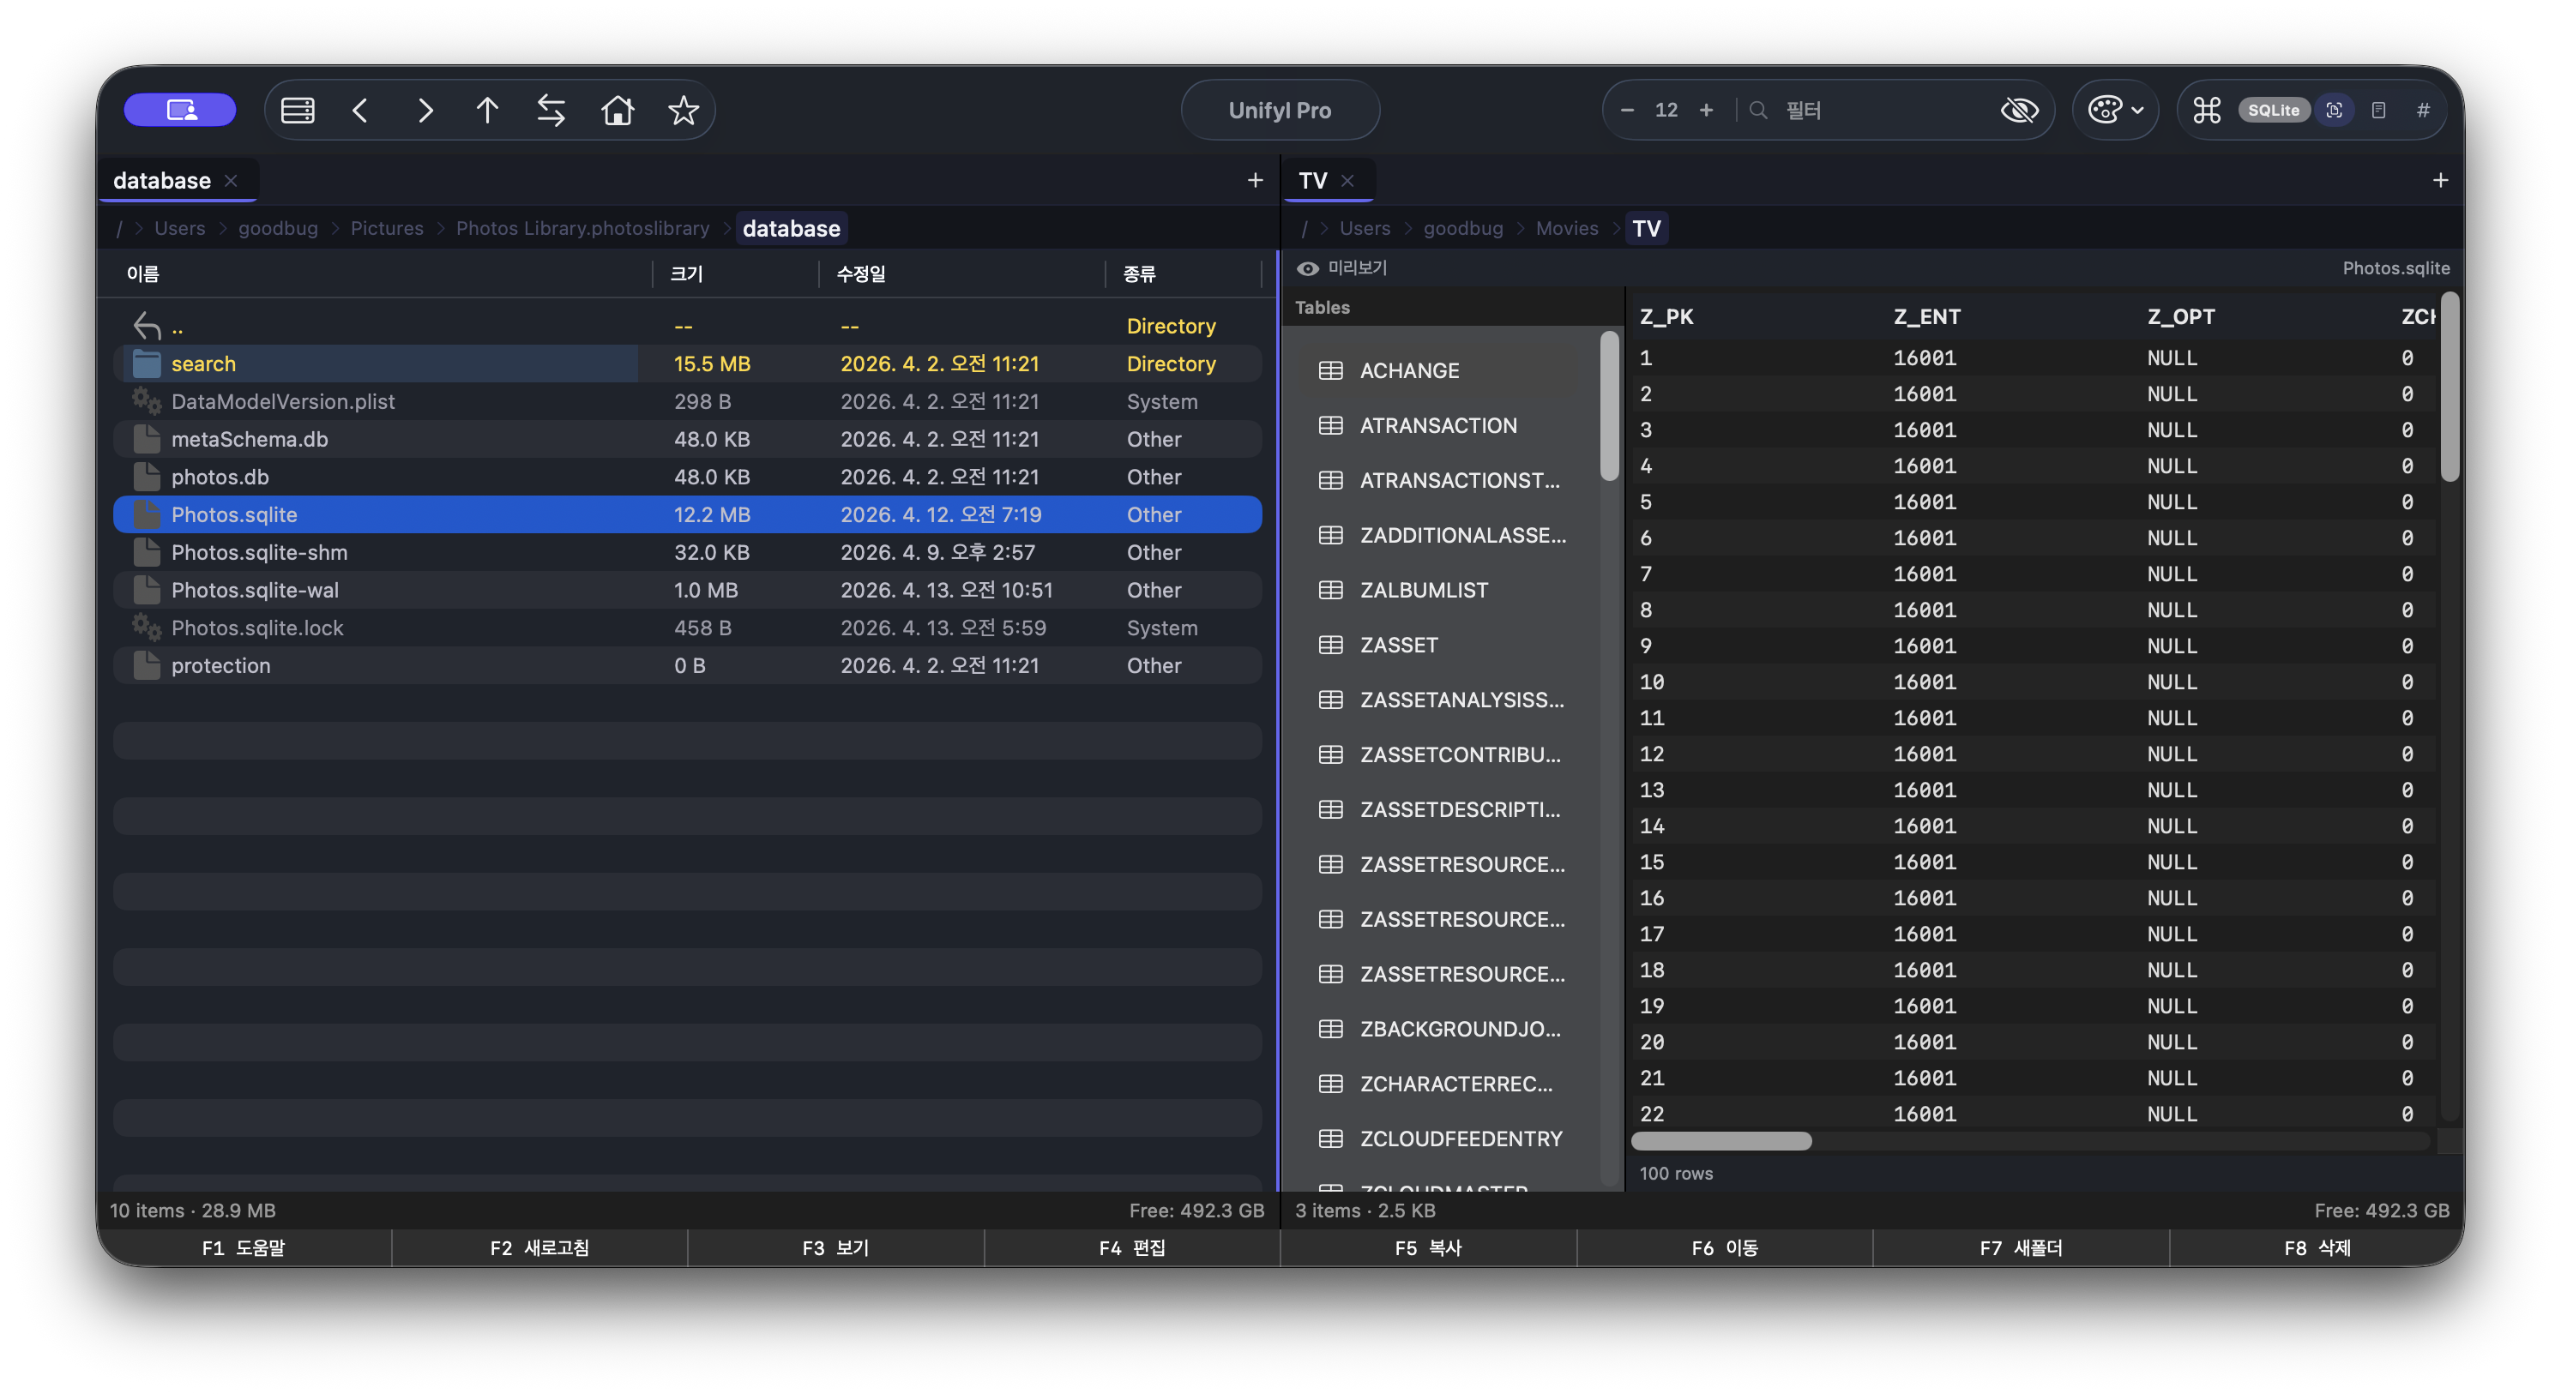This screenshot has height=1394, width=2561.
Task: Click the 필터 filter input field
Action: pos(1879,111)
